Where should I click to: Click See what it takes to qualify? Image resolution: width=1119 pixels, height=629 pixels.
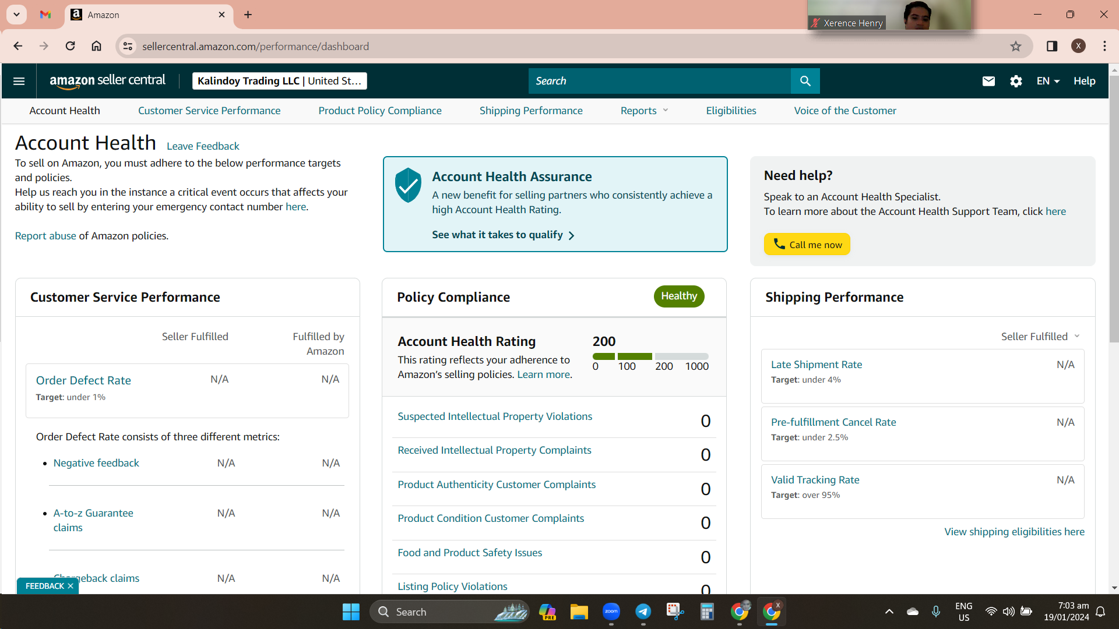tap(503, 235)
